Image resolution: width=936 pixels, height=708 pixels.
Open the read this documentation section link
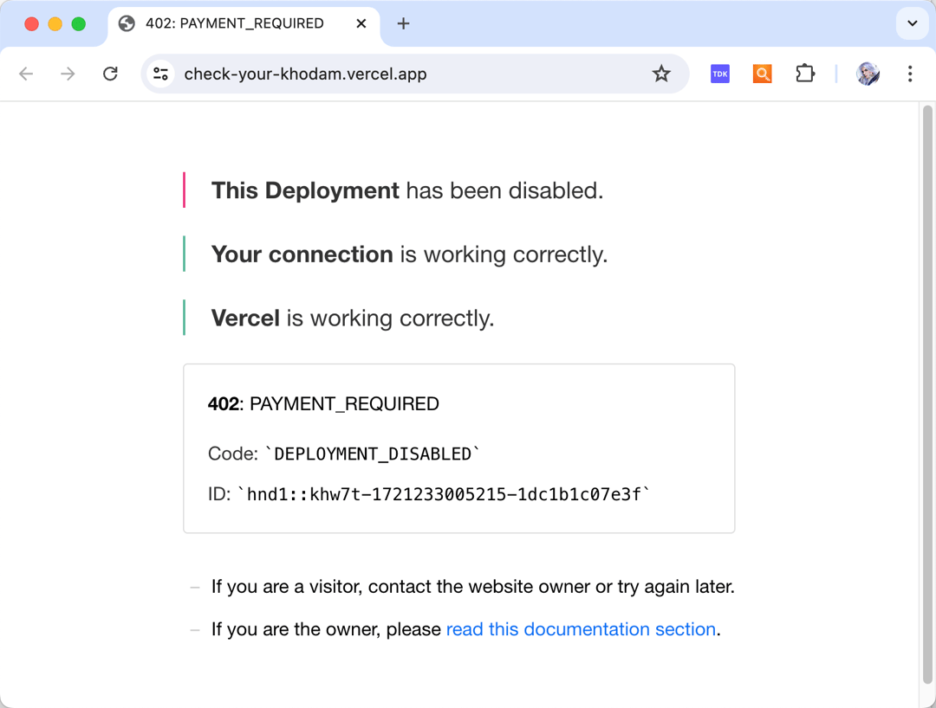581,629
